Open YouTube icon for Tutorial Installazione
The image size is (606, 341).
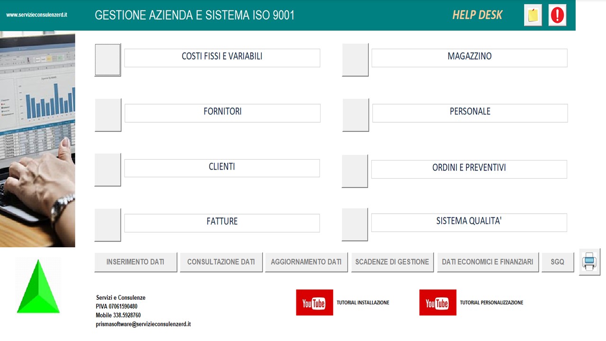[x=314, y=303]
